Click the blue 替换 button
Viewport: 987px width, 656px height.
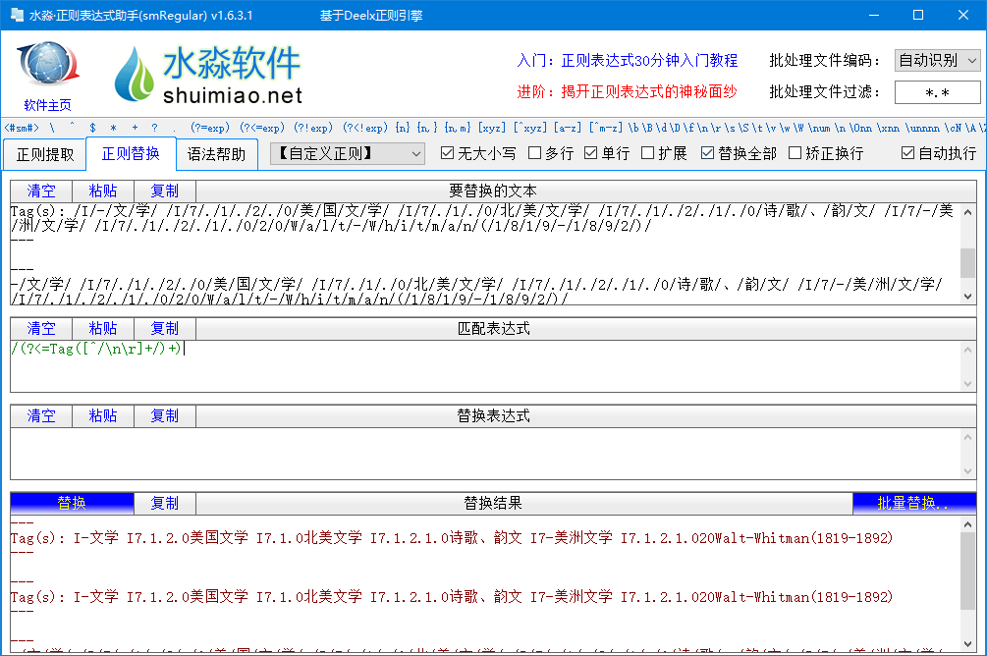(72, 503)
